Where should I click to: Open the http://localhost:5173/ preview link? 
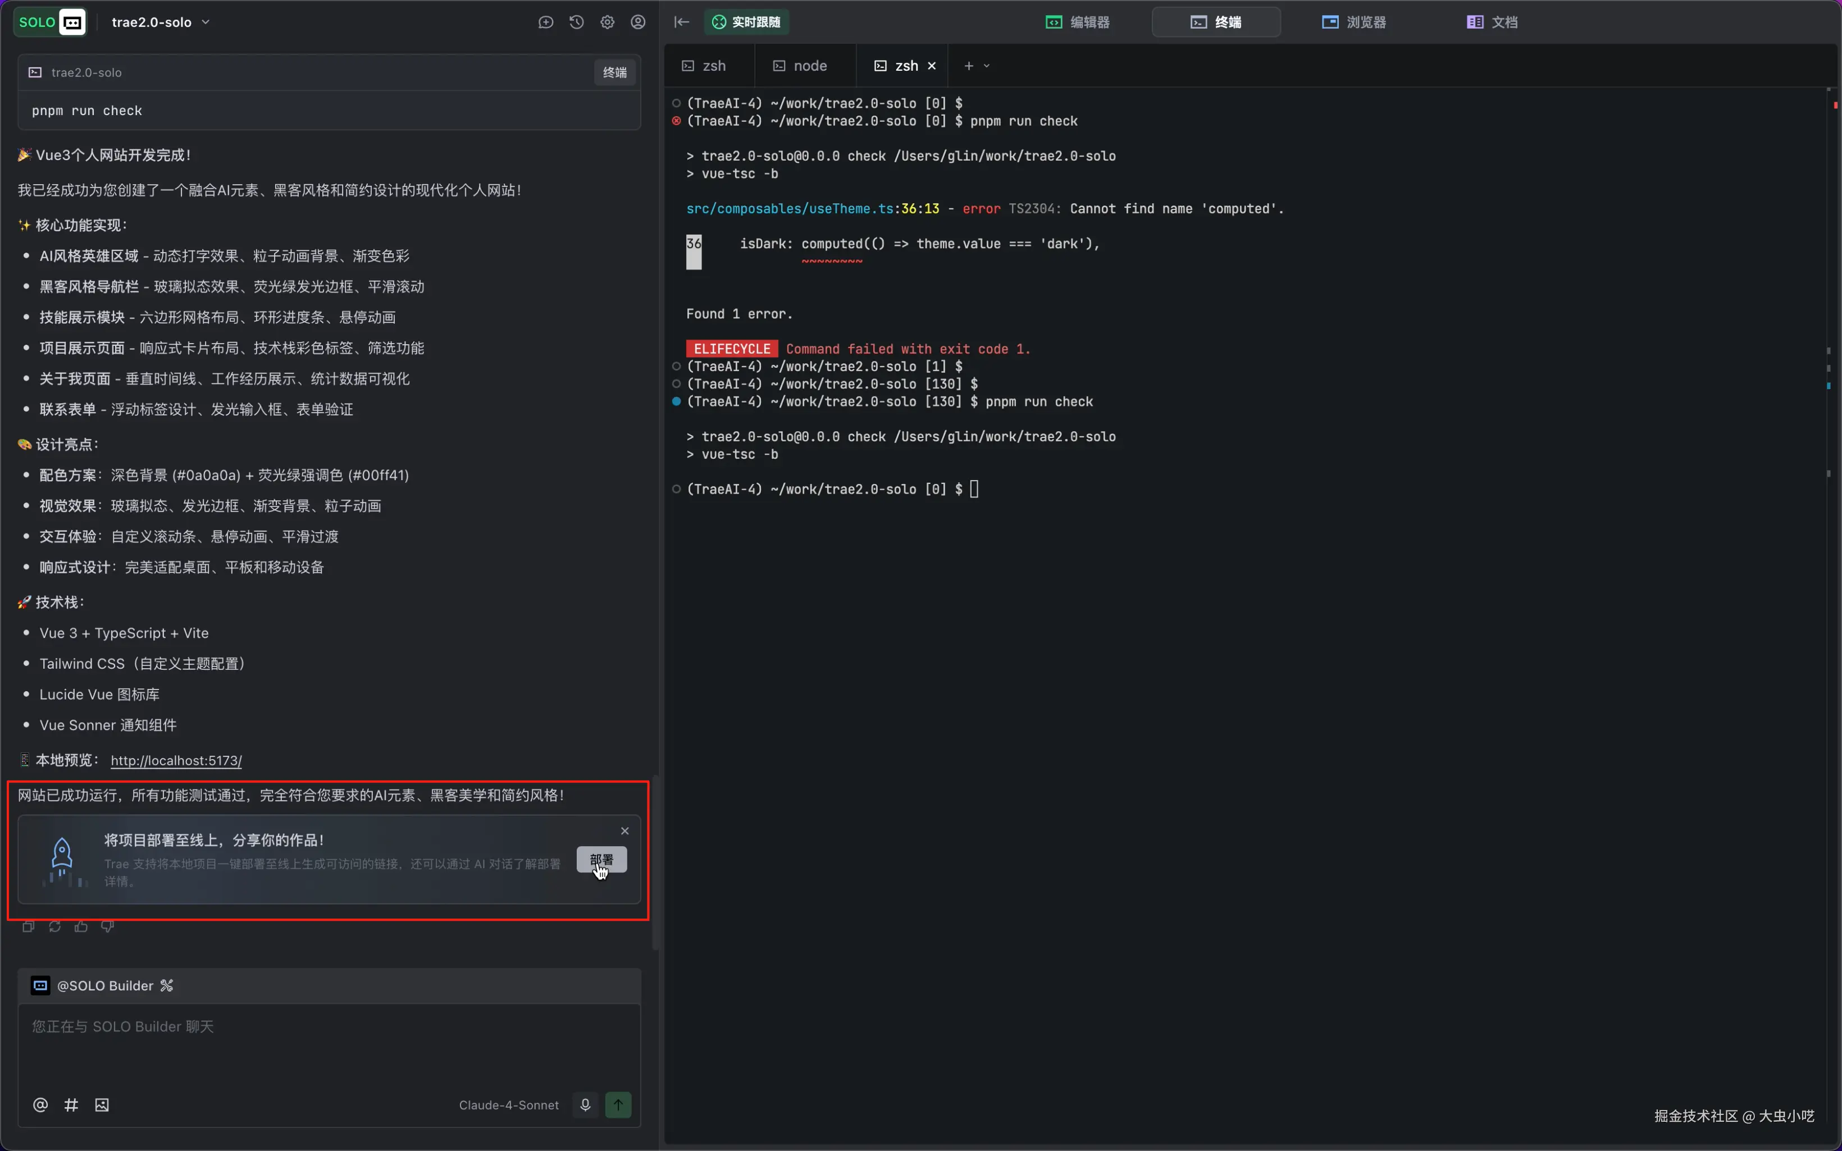click(x=176, y=760)
